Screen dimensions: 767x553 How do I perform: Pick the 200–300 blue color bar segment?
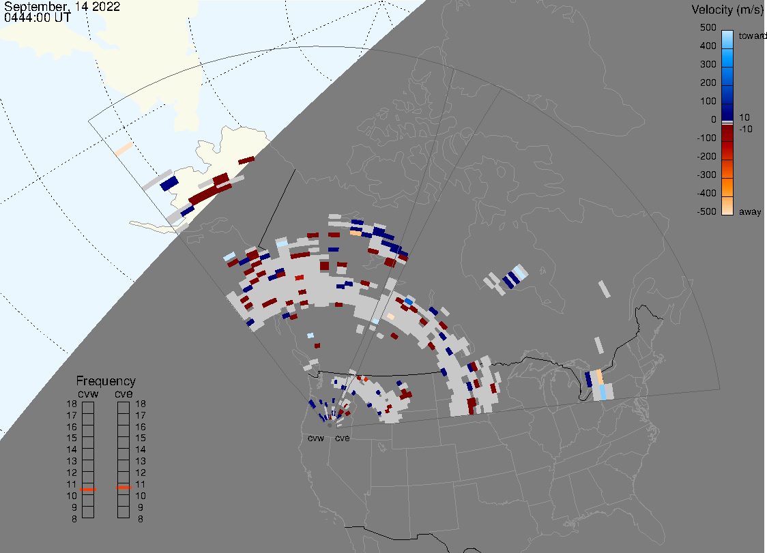727,76
